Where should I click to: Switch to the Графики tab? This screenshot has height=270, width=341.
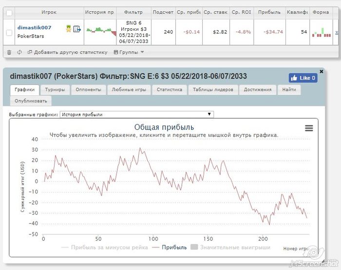click(x=24, y=90)
